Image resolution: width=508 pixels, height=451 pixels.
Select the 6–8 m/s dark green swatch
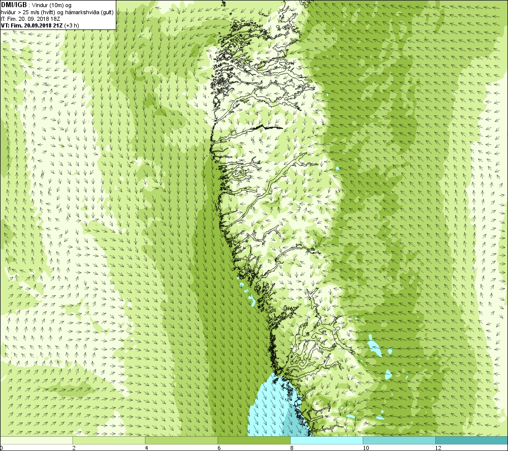[x=254, y=440]
